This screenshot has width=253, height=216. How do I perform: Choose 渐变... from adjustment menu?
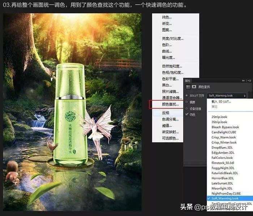point(167,24)
